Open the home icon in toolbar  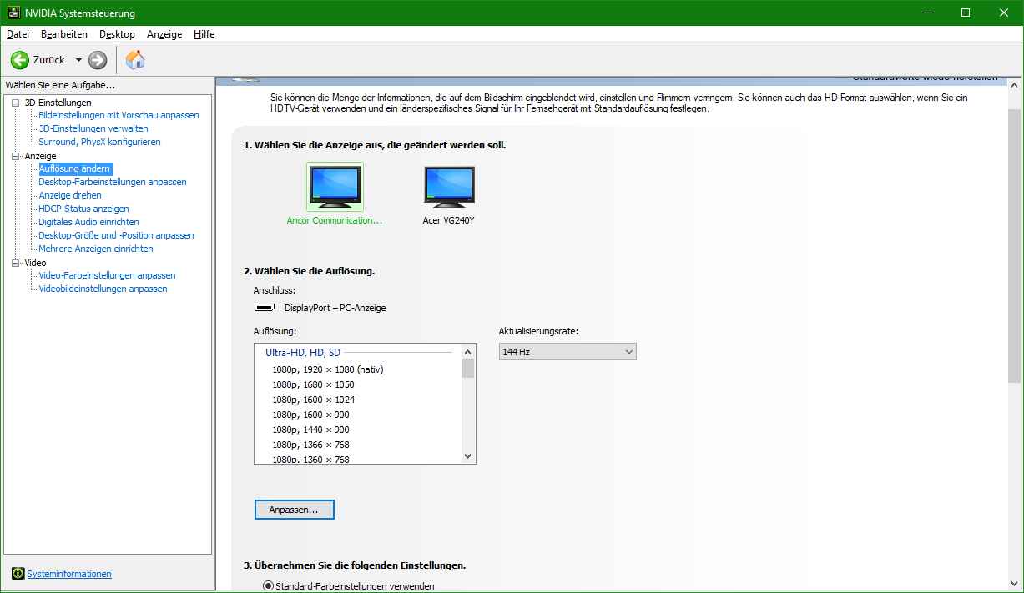[x=135, y=60]
